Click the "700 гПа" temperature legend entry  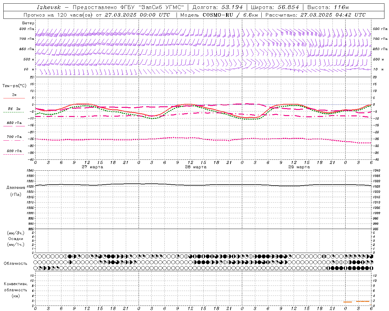click(x=14, y=137)
